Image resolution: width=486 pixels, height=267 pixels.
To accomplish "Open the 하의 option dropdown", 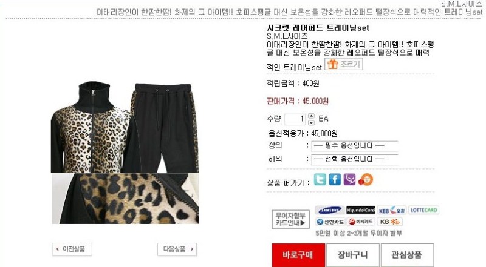I will [355, 159].
